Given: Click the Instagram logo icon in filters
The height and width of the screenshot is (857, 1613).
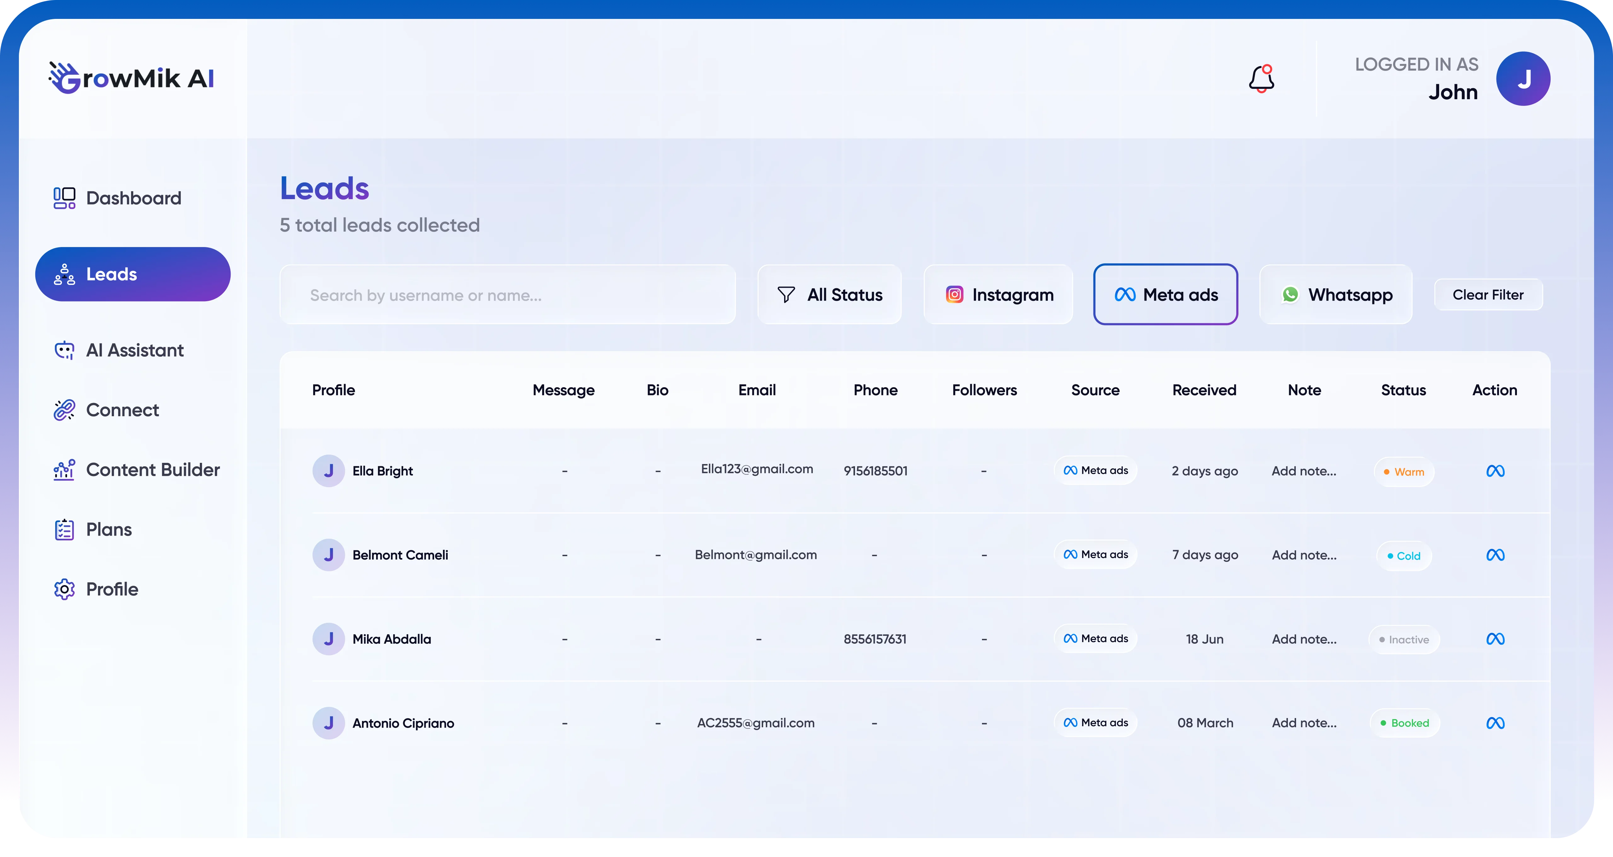Looking at the screenshot, I should [954, 295].
